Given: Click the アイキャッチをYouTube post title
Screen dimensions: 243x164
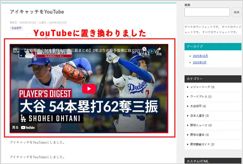Looking at the screenshot, I should click(37, 12).
